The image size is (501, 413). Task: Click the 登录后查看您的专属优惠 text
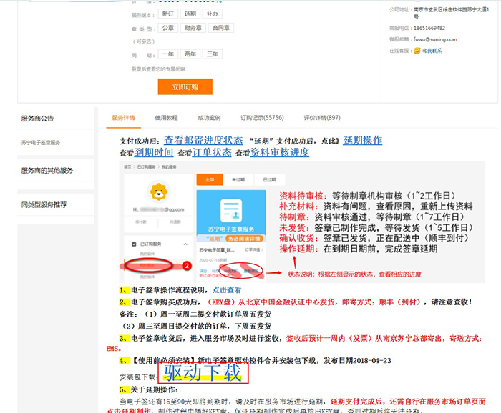tap(158, 69)
